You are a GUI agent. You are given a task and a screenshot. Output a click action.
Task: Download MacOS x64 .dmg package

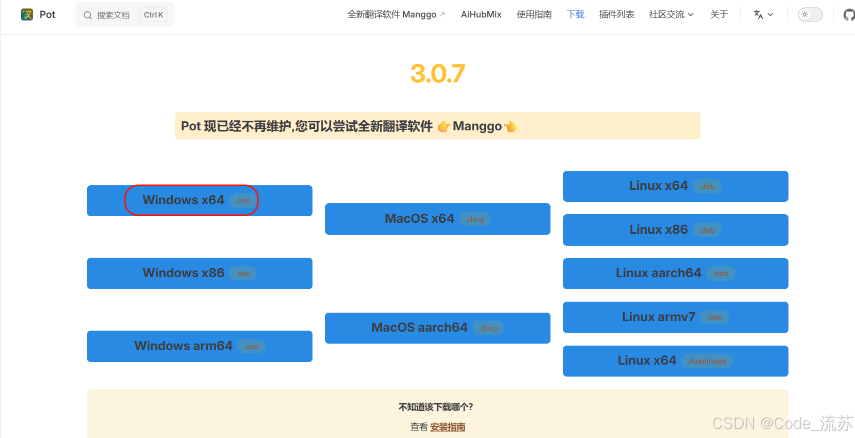tap(437, 219)
